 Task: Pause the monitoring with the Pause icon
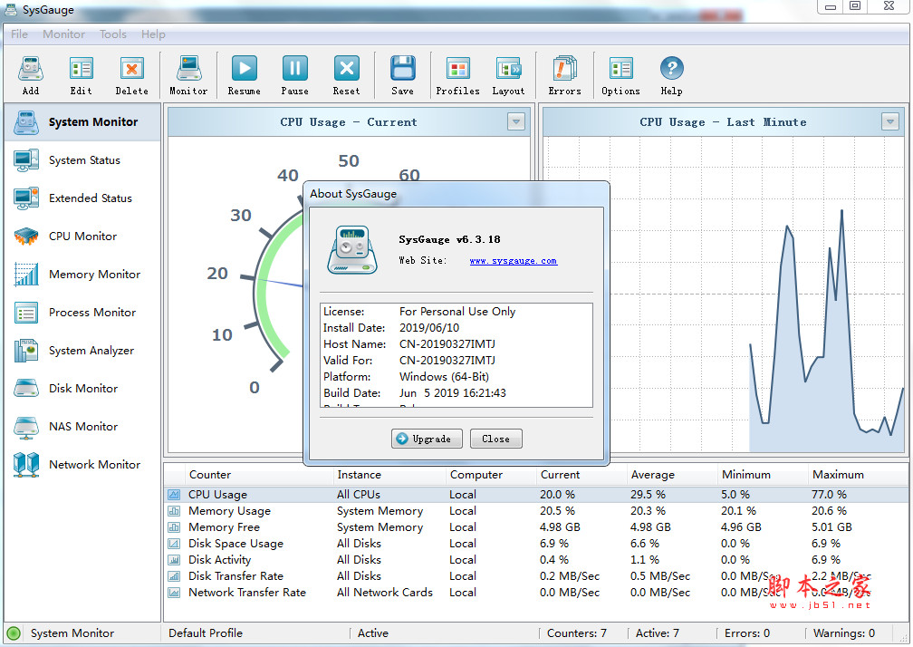coord(294,75)
